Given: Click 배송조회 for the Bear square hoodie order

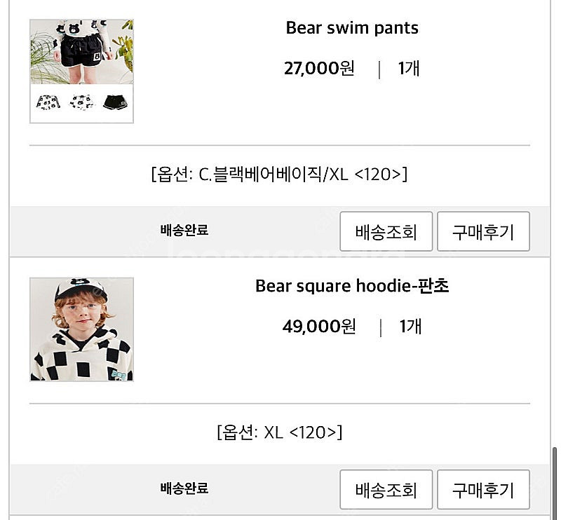Looking at the screenshot, I should point(386,490).
